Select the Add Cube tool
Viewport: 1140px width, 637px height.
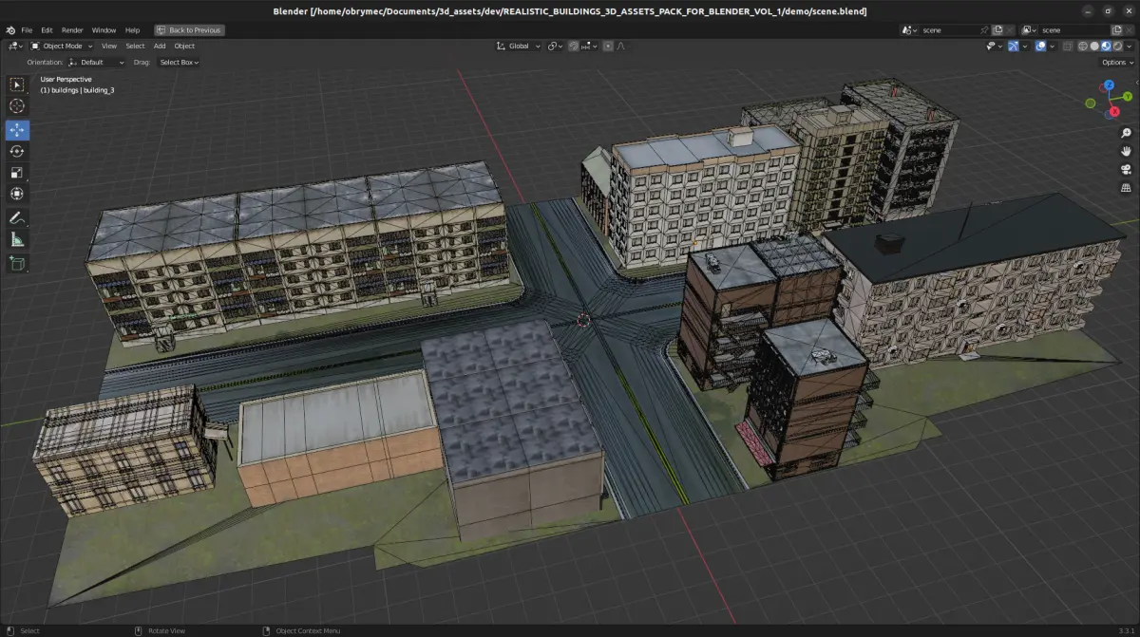coord(17,264)
